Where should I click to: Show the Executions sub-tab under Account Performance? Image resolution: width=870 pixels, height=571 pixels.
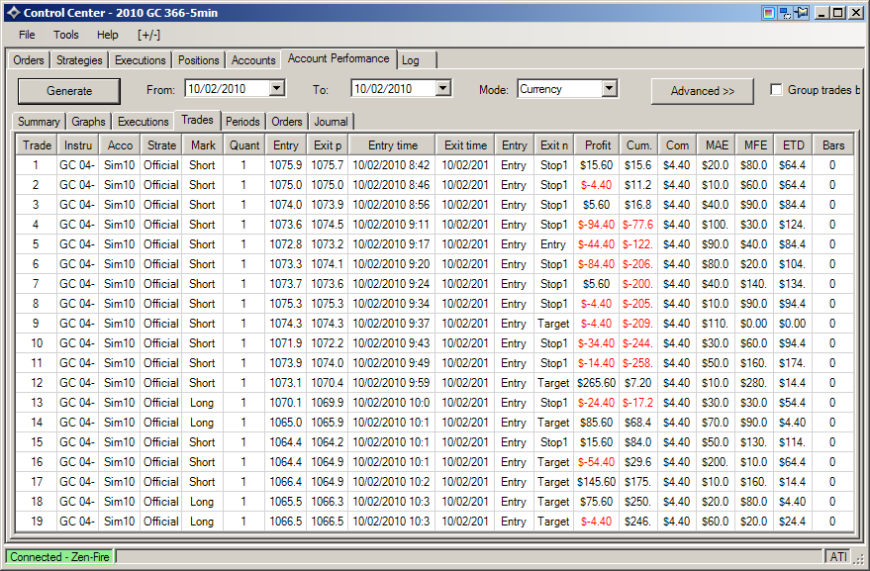(144, 121)
